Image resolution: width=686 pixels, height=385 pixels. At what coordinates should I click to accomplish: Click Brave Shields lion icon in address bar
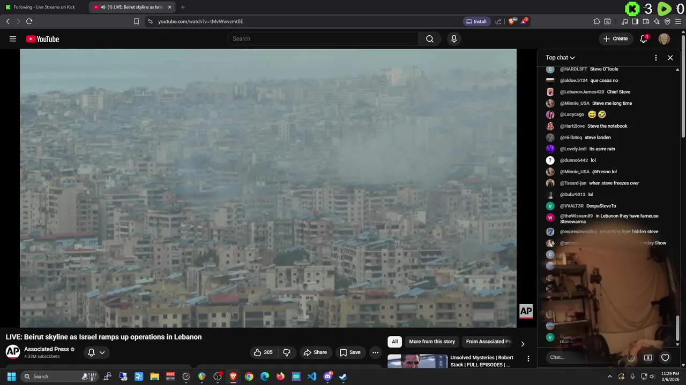click(512, 21)
